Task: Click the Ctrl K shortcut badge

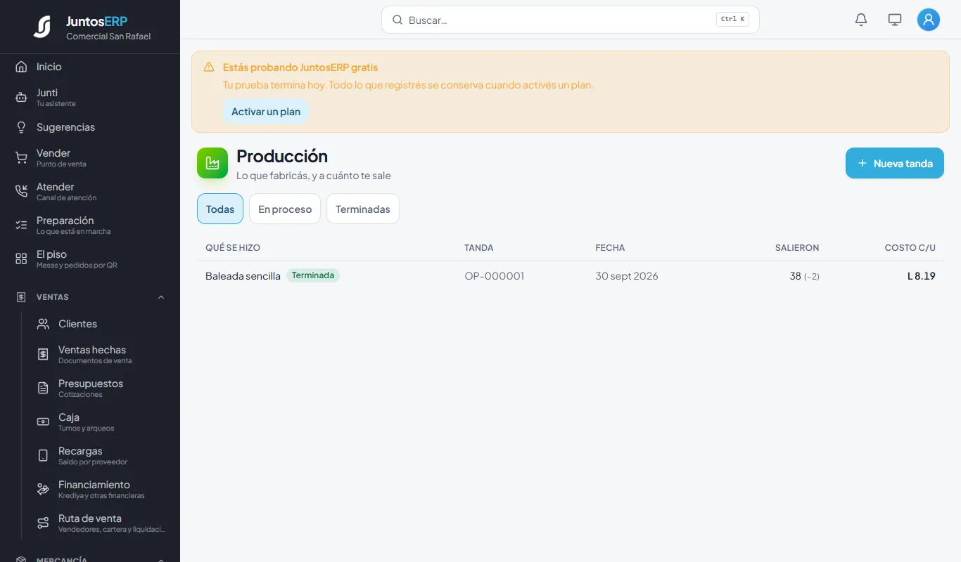Action: (x=732, y=20)
